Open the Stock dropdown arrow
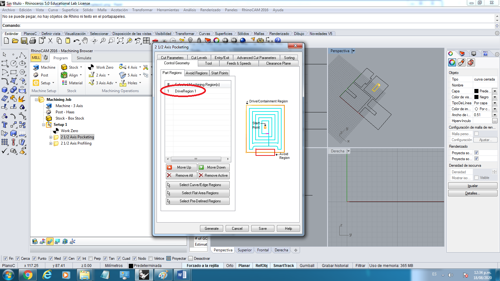This screenshot has height=281, width=500. 81,67
